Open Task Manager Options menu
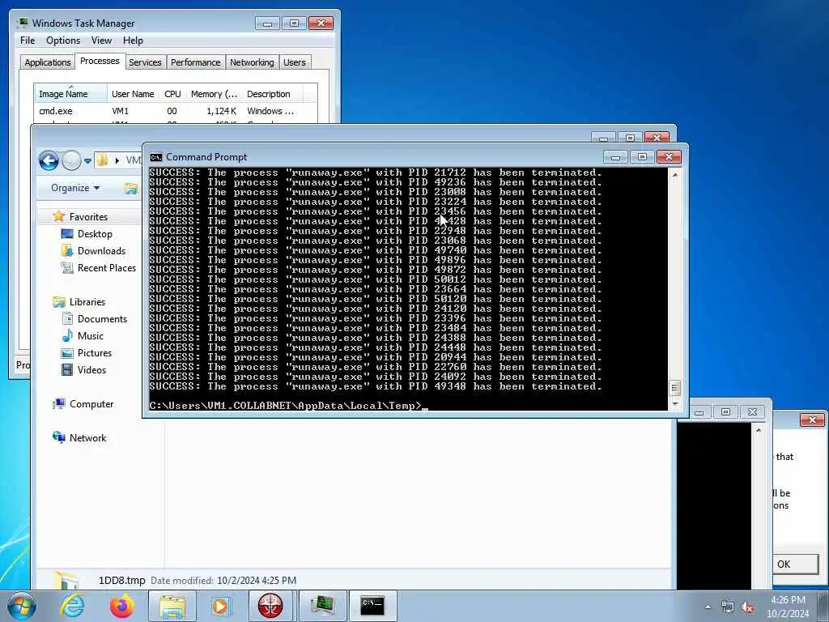 pos(63,40)
